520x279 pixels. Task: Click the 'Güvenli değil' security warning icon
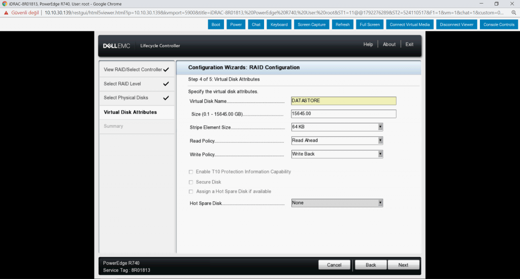pyautogui.click(x=6, y=12)
